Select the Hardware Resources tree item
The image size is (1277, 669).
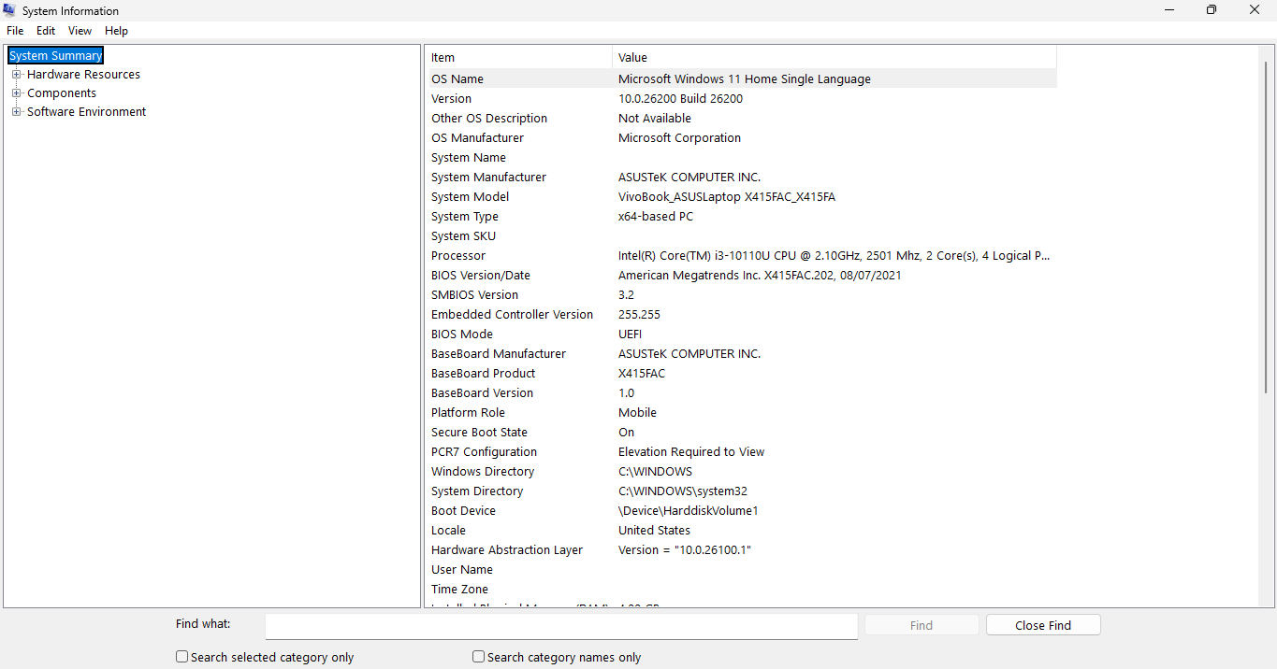(x=83, y=75)
